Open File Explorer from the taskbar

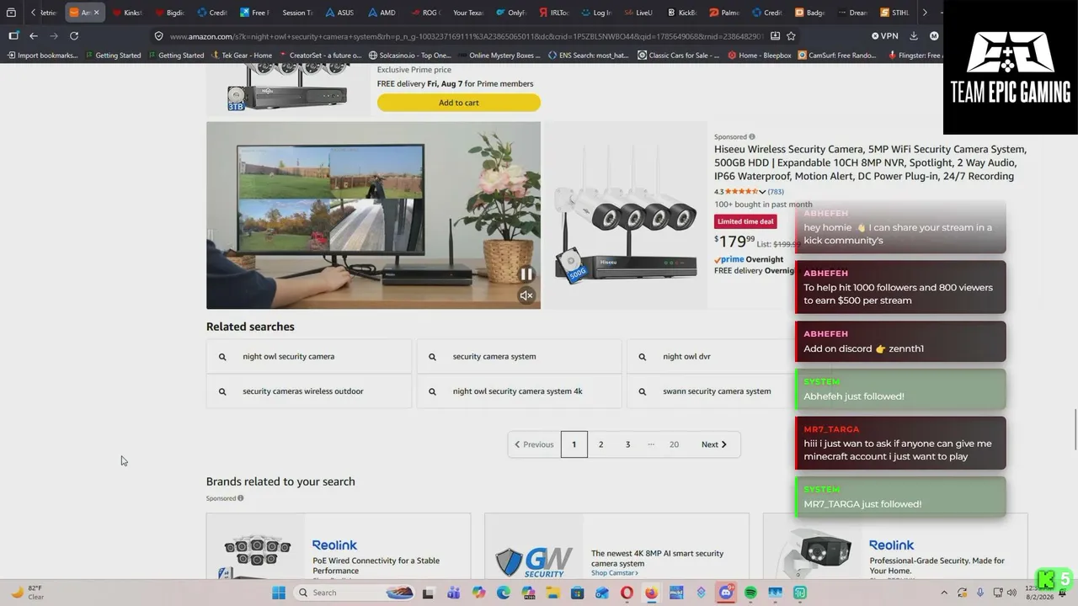tap(552, 593)
